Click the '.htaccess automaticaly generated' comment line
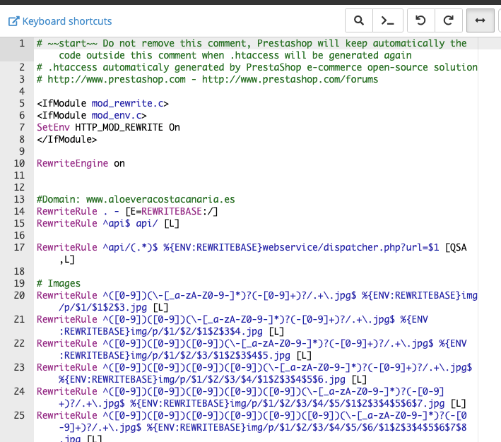 pos(257,67)
